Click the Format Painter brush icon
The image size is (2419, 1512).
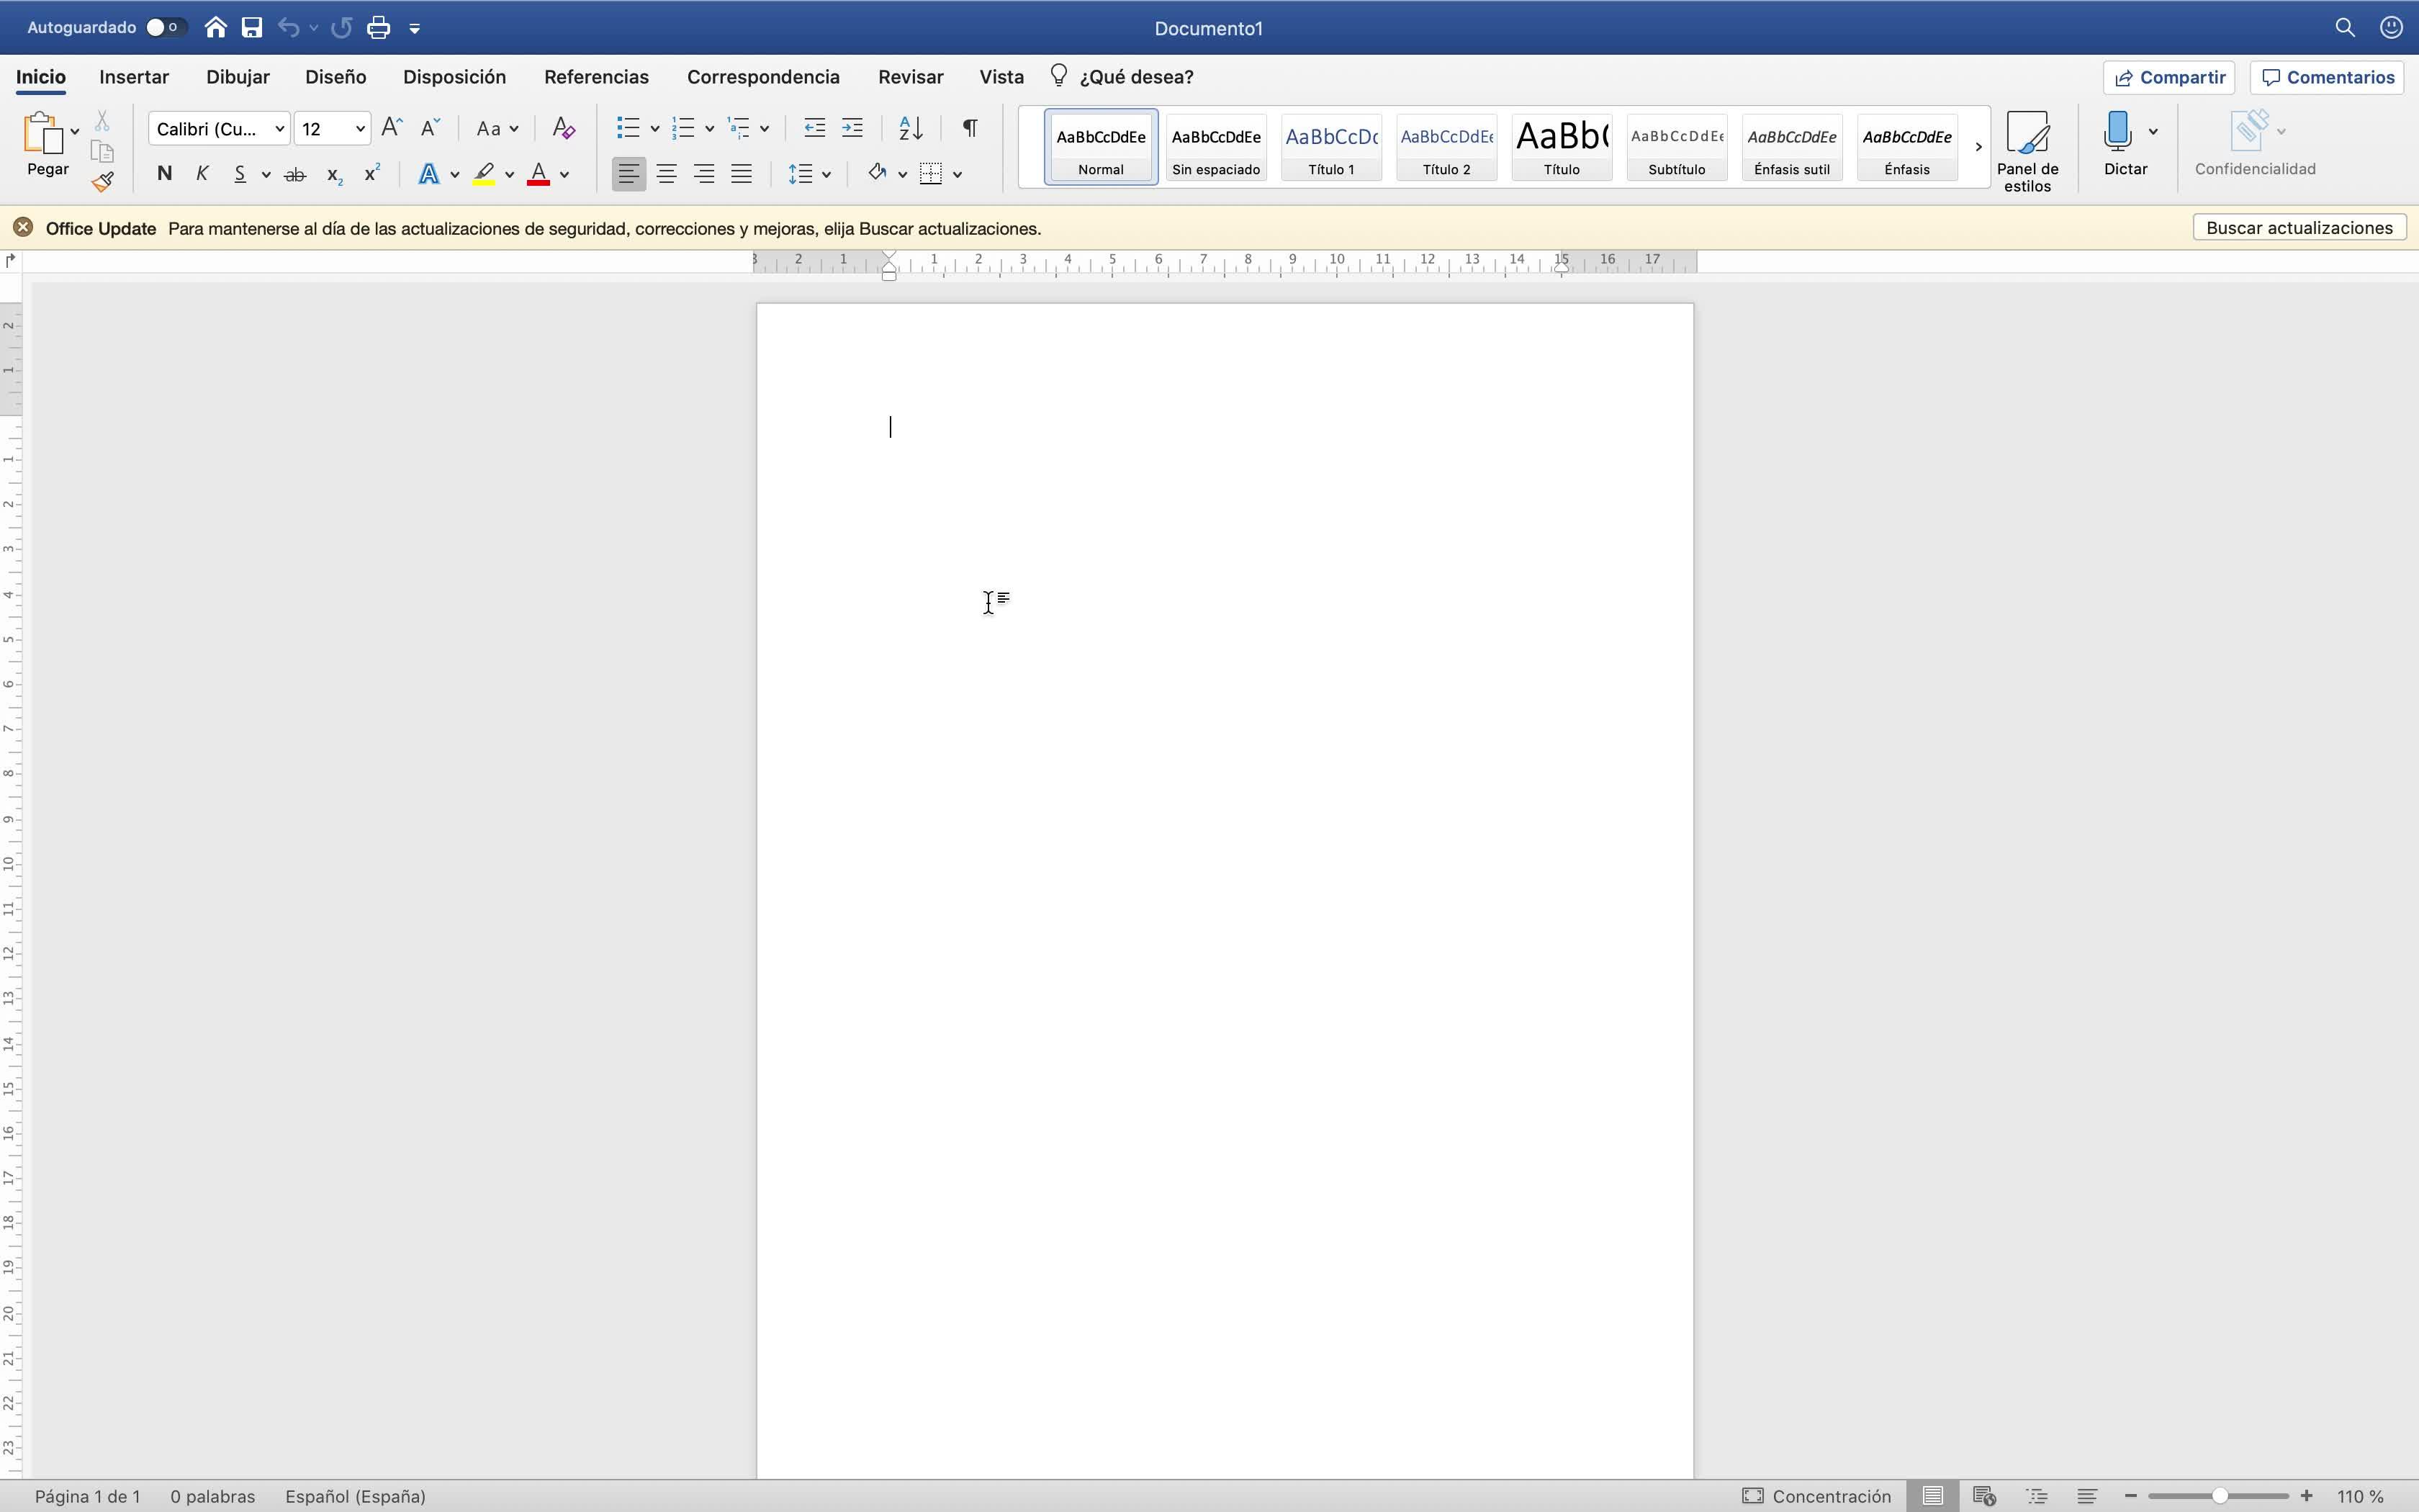pyautogui.click(x=102, y=182)
